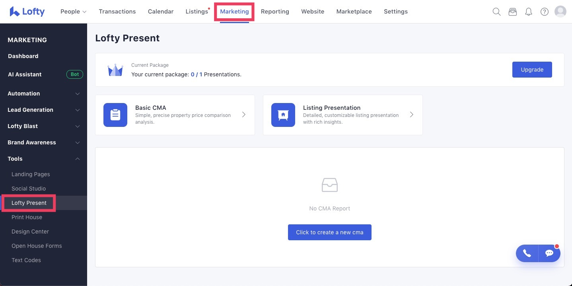
Task: Click the 'Lofty Present' page heading
Action: [x=127, y=38]
